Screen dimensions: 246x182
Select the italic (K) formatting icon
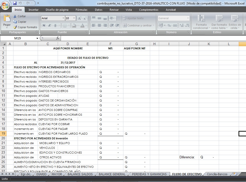tap(50, 25)
